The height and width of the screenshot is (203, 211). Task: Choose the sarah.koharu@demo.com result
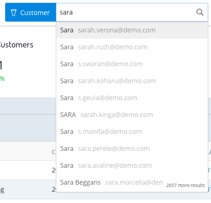[132, 81]
